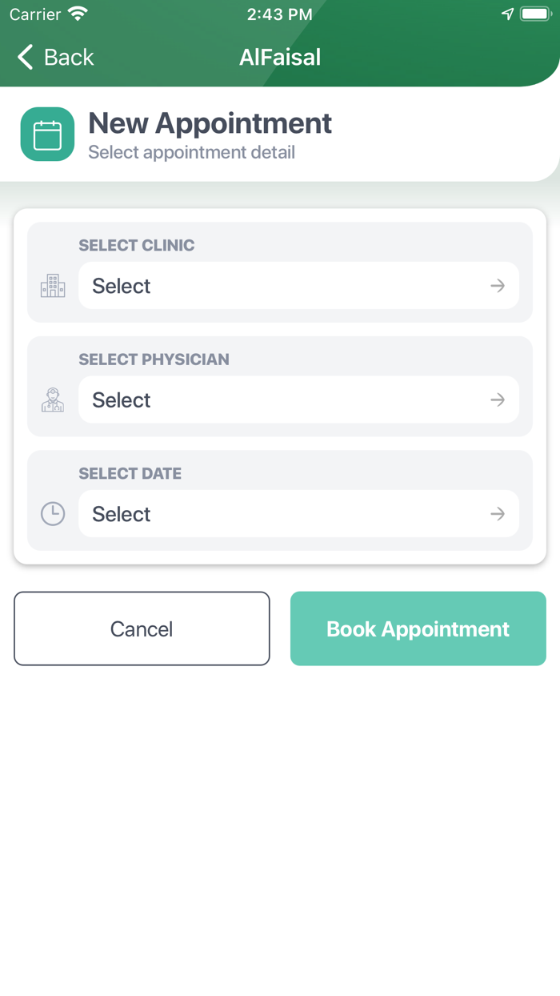Tap the arrow in the date field
This screenshot has width=560, height=996.
[498, 514]
